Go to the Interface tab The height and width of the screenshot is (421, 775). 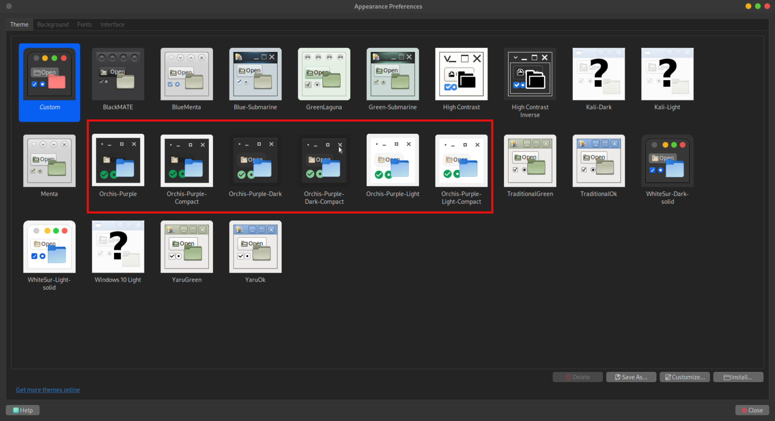[112, 24]
